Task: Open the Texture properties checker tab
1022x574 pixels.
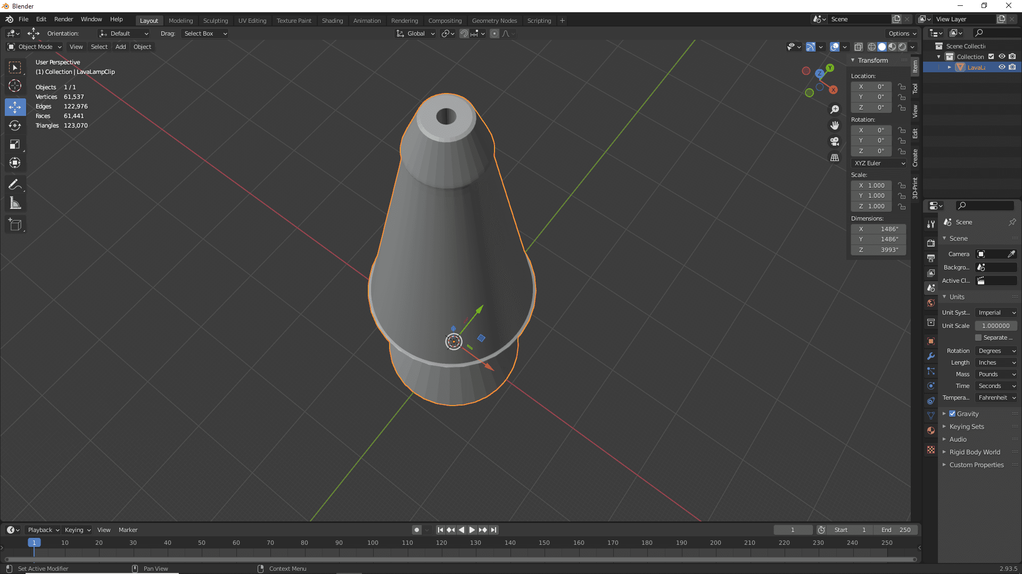Action: [x=931, y=450]
